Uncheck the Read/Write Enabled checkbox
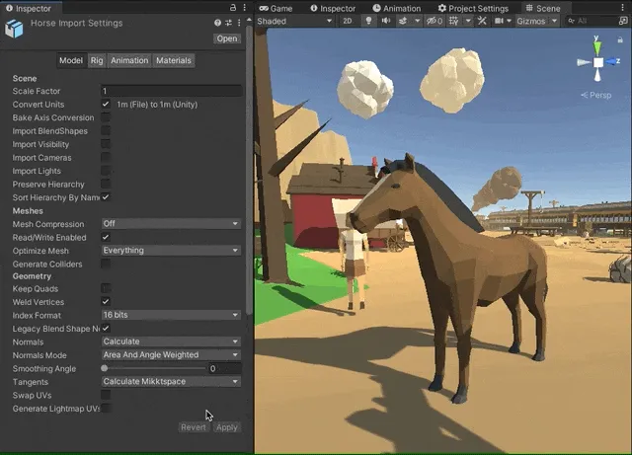The height and width of the screenshot is (455, 632). point(106,237)
